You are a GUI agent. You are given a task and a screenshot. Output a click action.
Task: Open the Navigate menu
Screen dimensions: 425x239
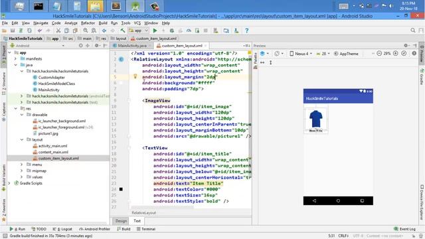41,23
